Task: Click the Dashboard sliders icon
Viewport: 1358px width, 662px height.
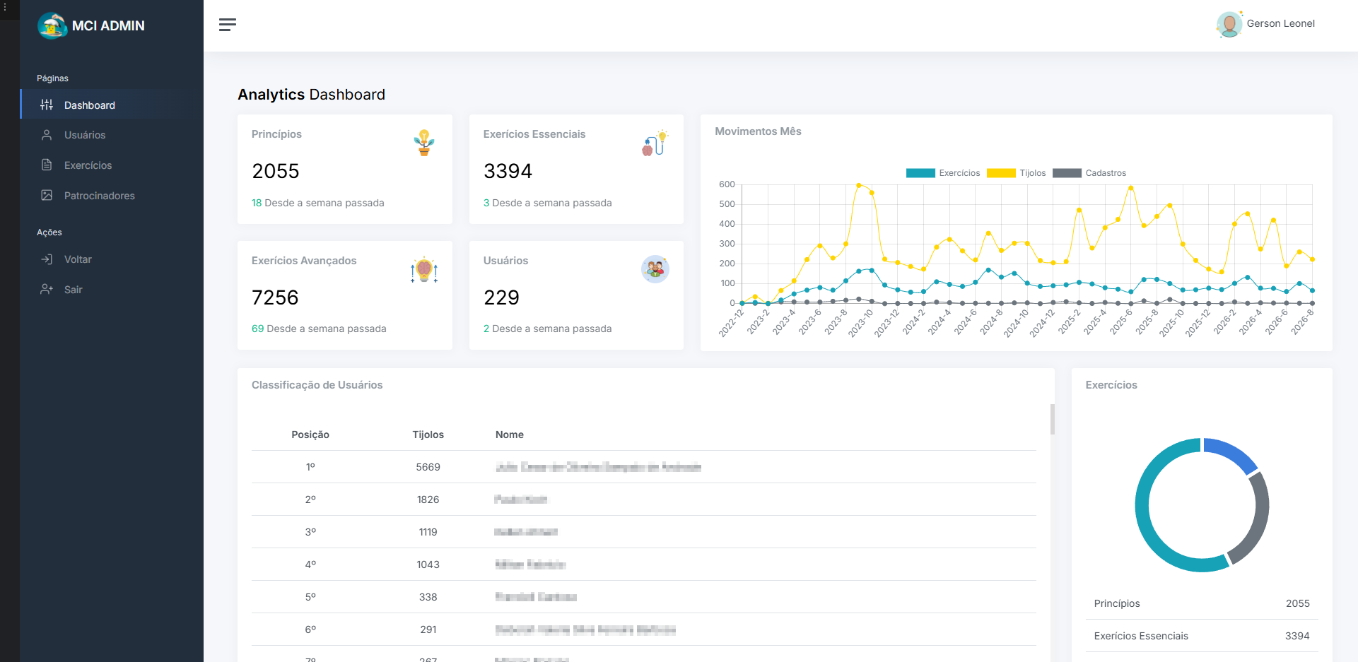Action: coord(47,105)
